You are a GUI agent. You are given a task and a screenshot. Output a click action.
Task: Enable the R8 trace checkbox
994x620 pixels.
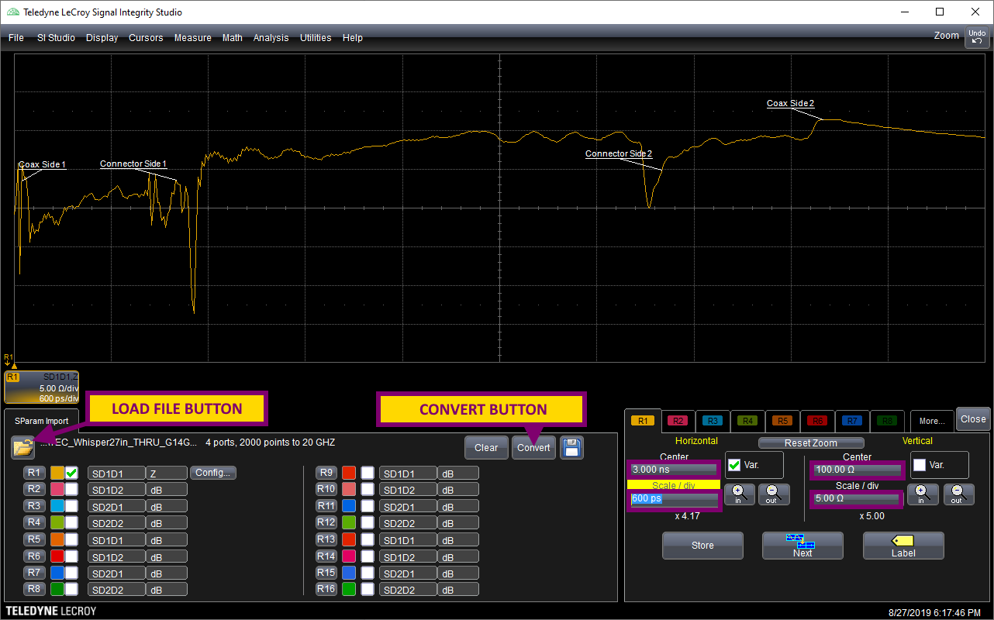71,590
